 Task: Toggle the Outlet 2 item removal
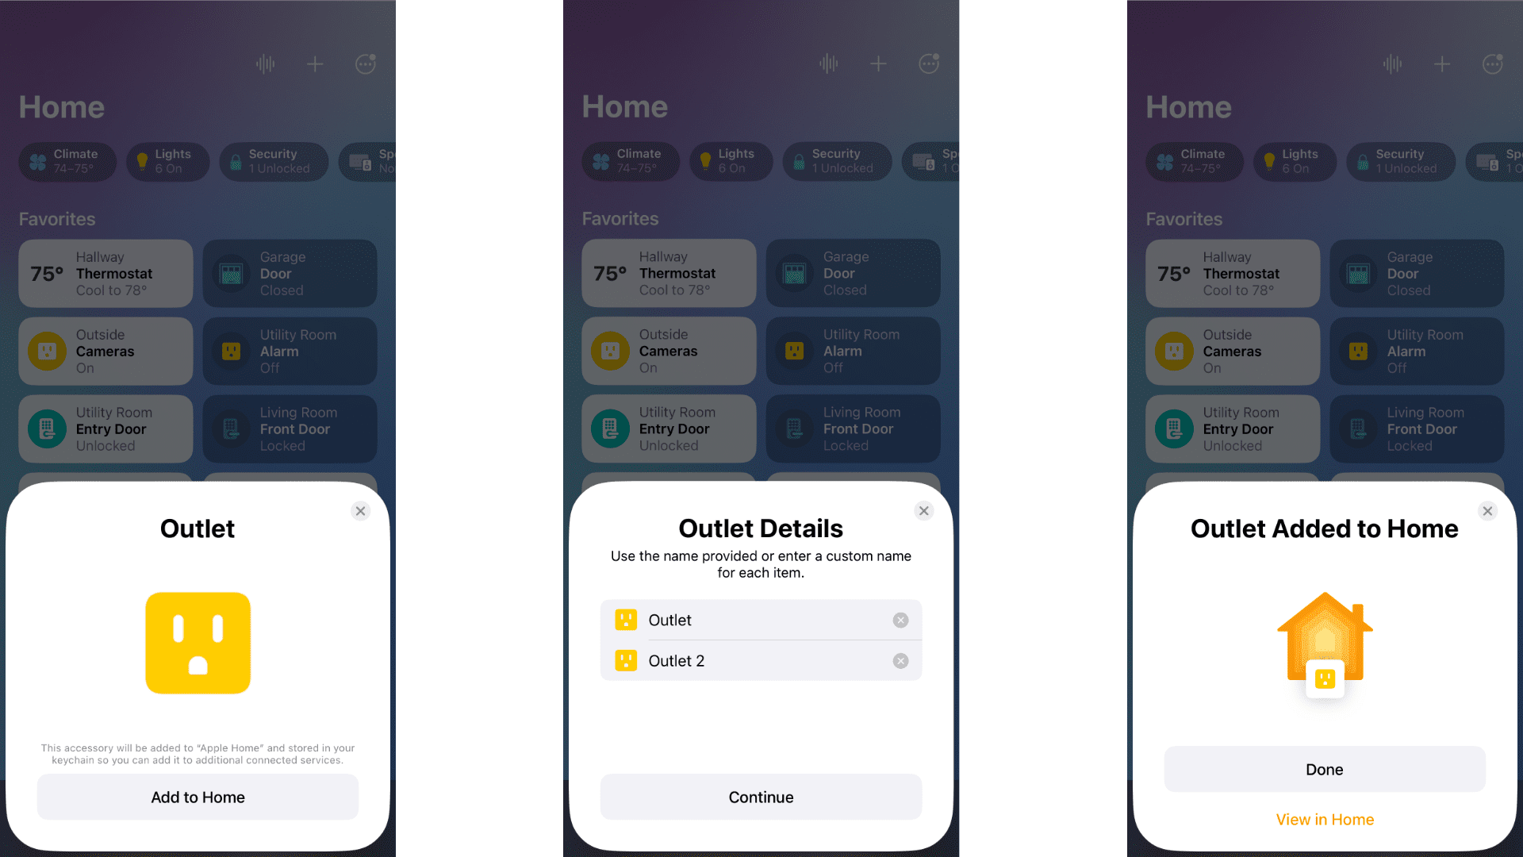coord(899,660)
